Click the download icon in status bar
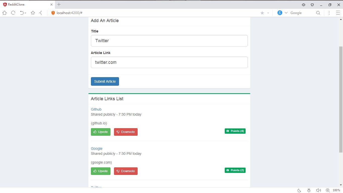343x193 pixels. (x=309, y=190)
